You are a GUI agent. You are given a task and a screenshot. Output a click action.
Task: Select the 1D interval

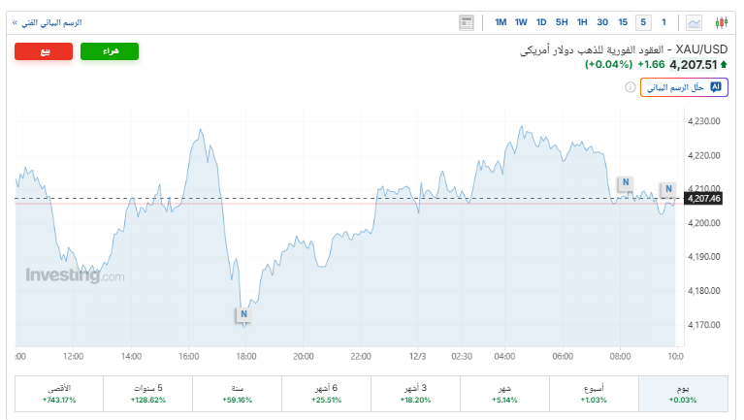(x=541, y=22)
